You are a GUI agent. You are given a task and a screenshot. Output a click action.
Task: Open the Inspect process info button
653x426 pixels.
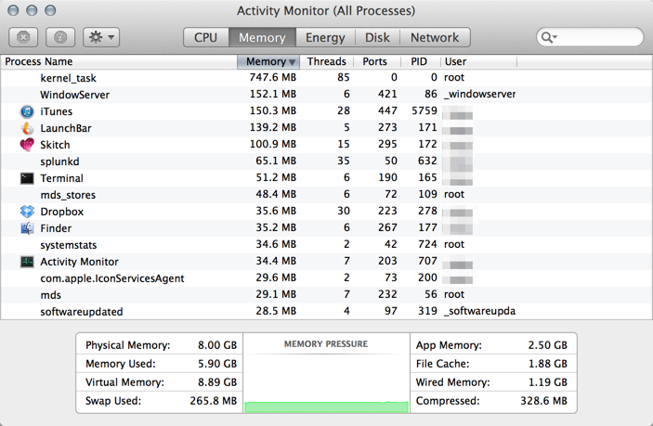(60, 37)
